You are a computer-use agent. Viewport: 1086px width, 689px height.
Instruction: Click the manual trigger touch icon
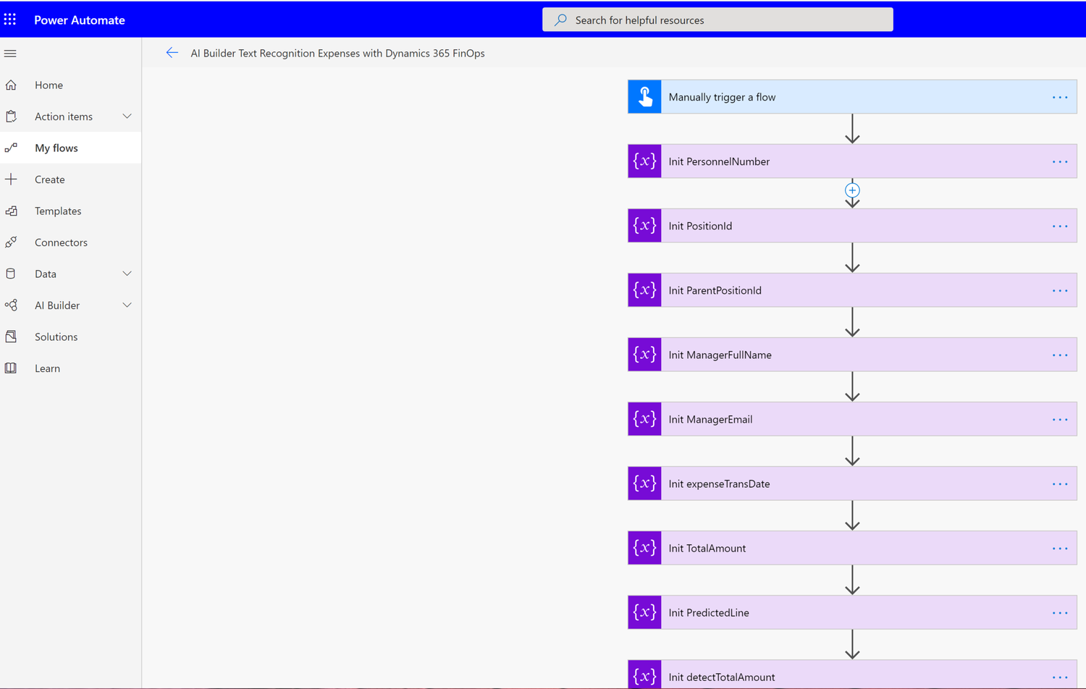point(644,96)
